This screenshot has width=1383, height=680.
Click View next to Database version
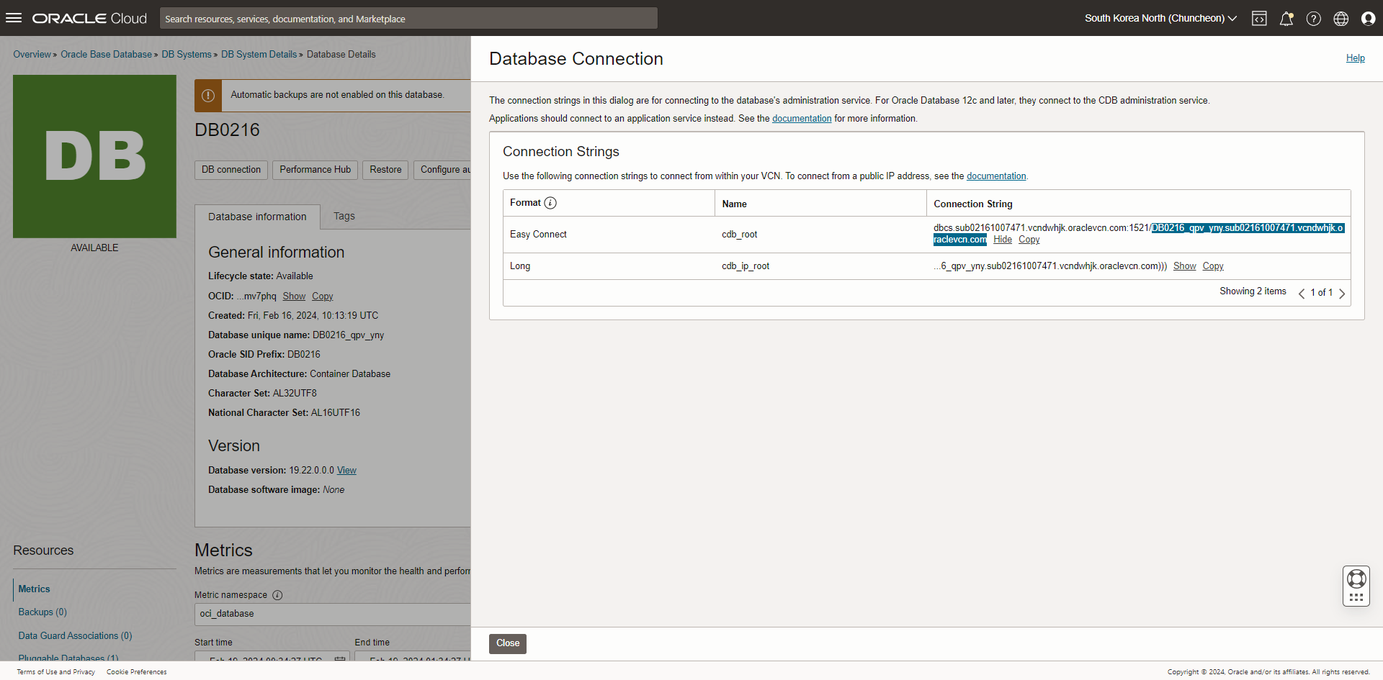tap(346, 471)
